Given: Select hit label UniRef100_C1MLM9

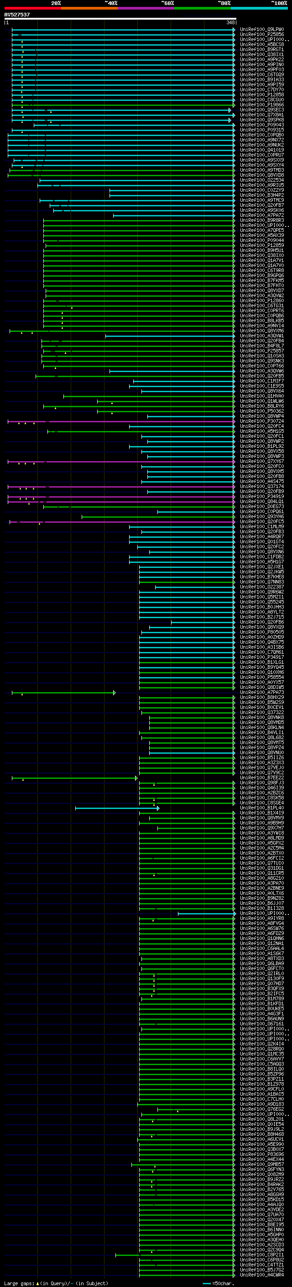Looking at the screenshot, I should coord(262,526).
